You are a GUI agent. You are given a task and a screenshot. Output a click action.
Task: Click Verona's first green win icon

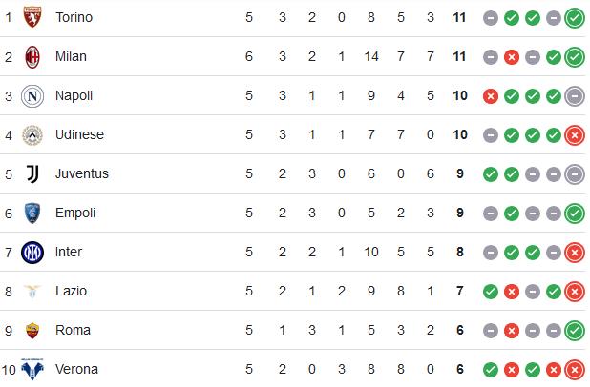coord(491,370)
